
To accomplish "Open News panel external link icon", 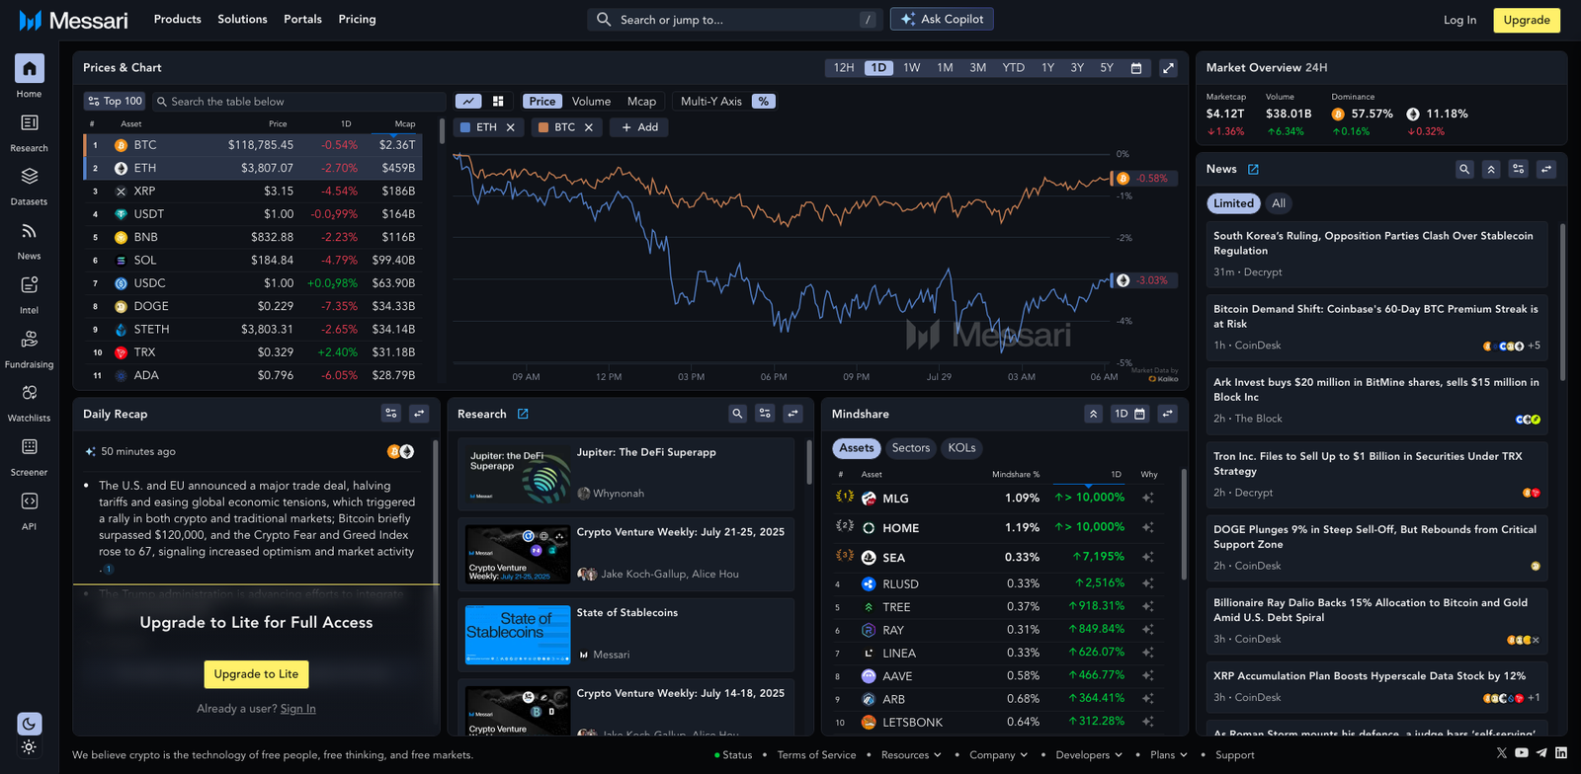I will [1253, 169].
